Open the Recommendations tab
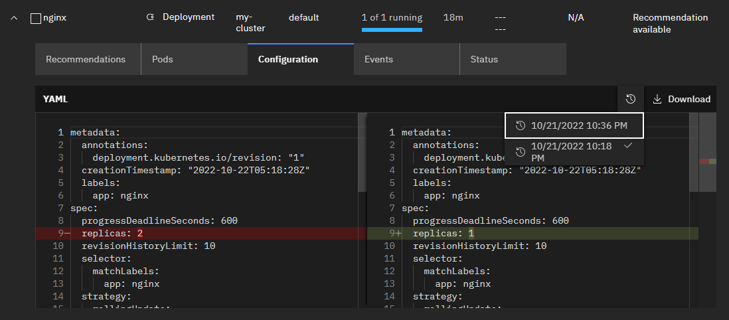 pyautogui.click(x=86, y=59)
